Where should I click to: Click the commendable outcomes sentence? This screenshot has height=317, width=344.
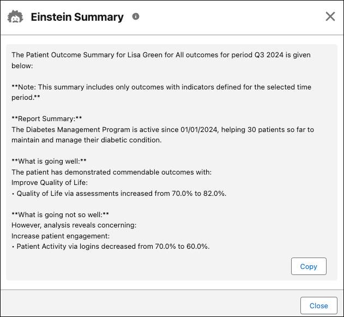111,172
